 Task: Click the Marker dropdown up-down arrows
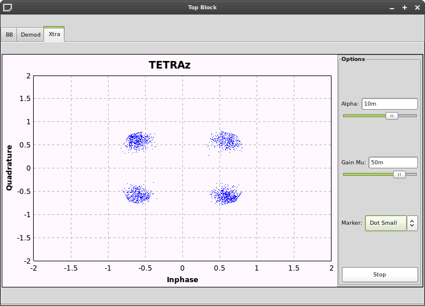click(412, 223)
